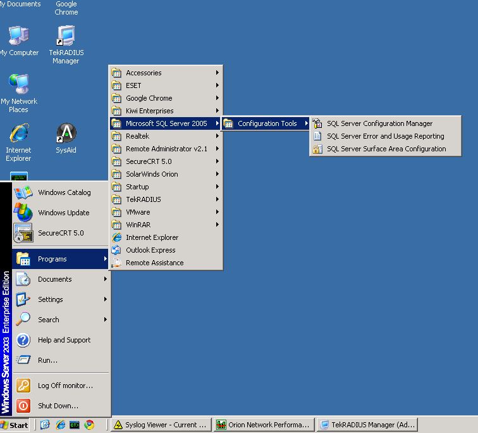Click Chrome icon in Quick Launch bar

coord(90,425)
